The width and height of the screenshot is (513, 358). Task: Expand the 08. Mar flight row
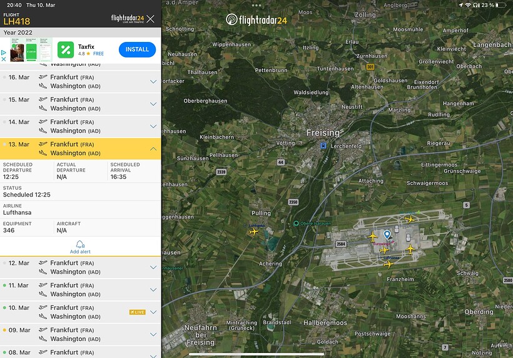click(x=81, y=352)
